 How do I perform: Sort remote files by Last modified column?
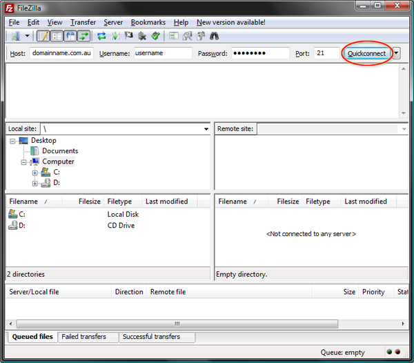tap(368, 202)
